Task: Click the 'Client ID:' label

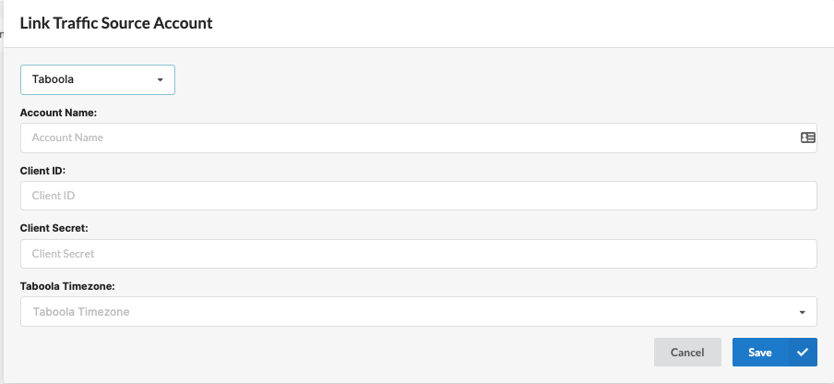Action: pyautogui.click(x=42, y=171)
